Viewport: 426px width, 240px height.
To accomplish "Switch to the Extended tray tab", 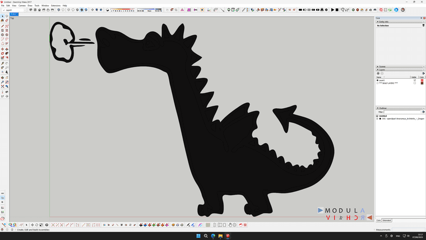I will point(387,220).
